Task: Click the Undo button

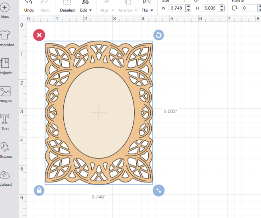Action: [x=29, y=6]
